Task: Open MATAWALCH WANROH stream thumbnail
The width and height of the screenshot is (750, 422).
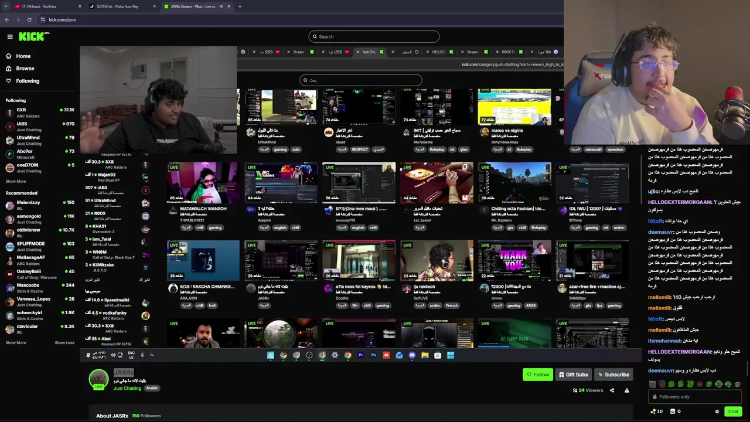Action: coord(203,183)
